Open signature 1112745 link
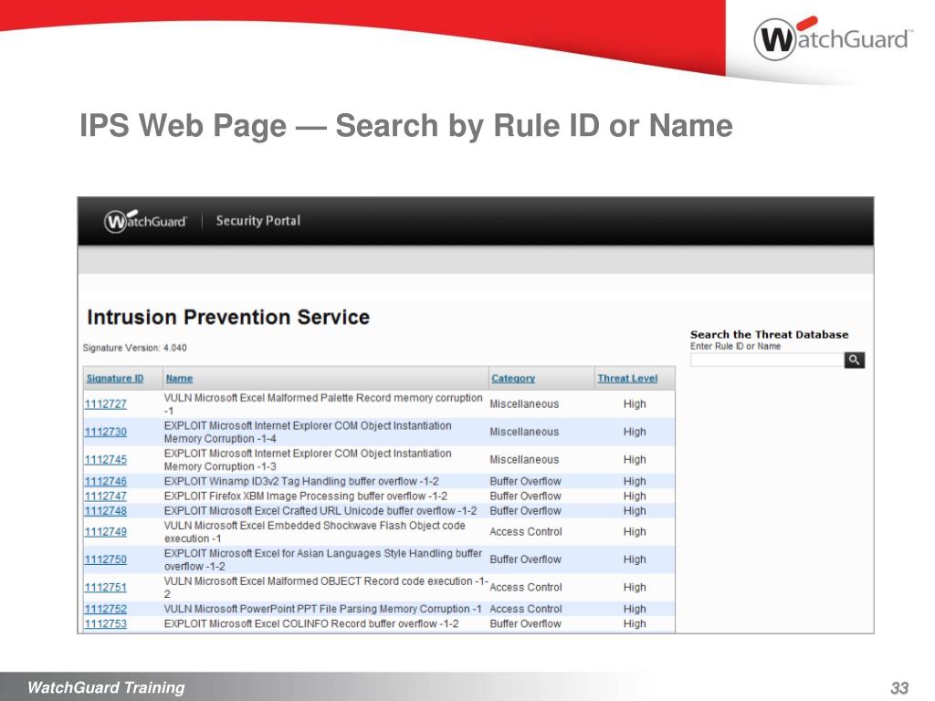 (106, 460)
